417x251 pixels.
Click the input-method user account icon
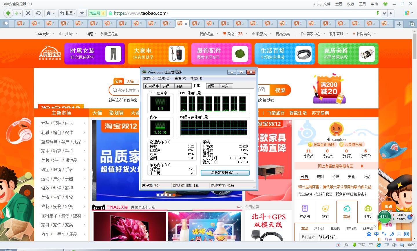[399, 234]
